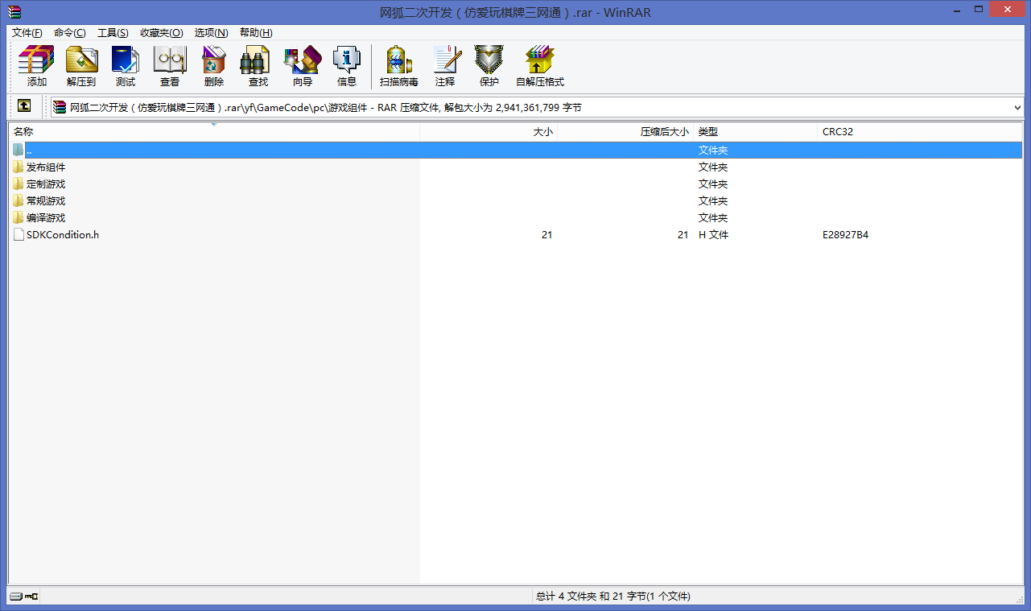Viewport: 1031px width, 611px height.
Task: Select the 发布组件 folder
Action: coord(46,167)
